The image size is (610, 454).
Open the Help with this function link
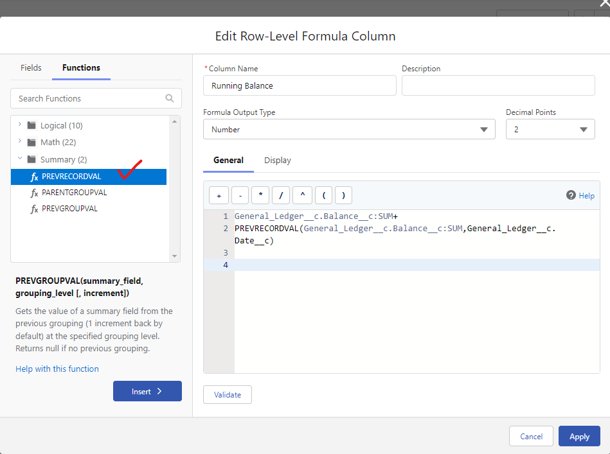[x=57, y=369]
